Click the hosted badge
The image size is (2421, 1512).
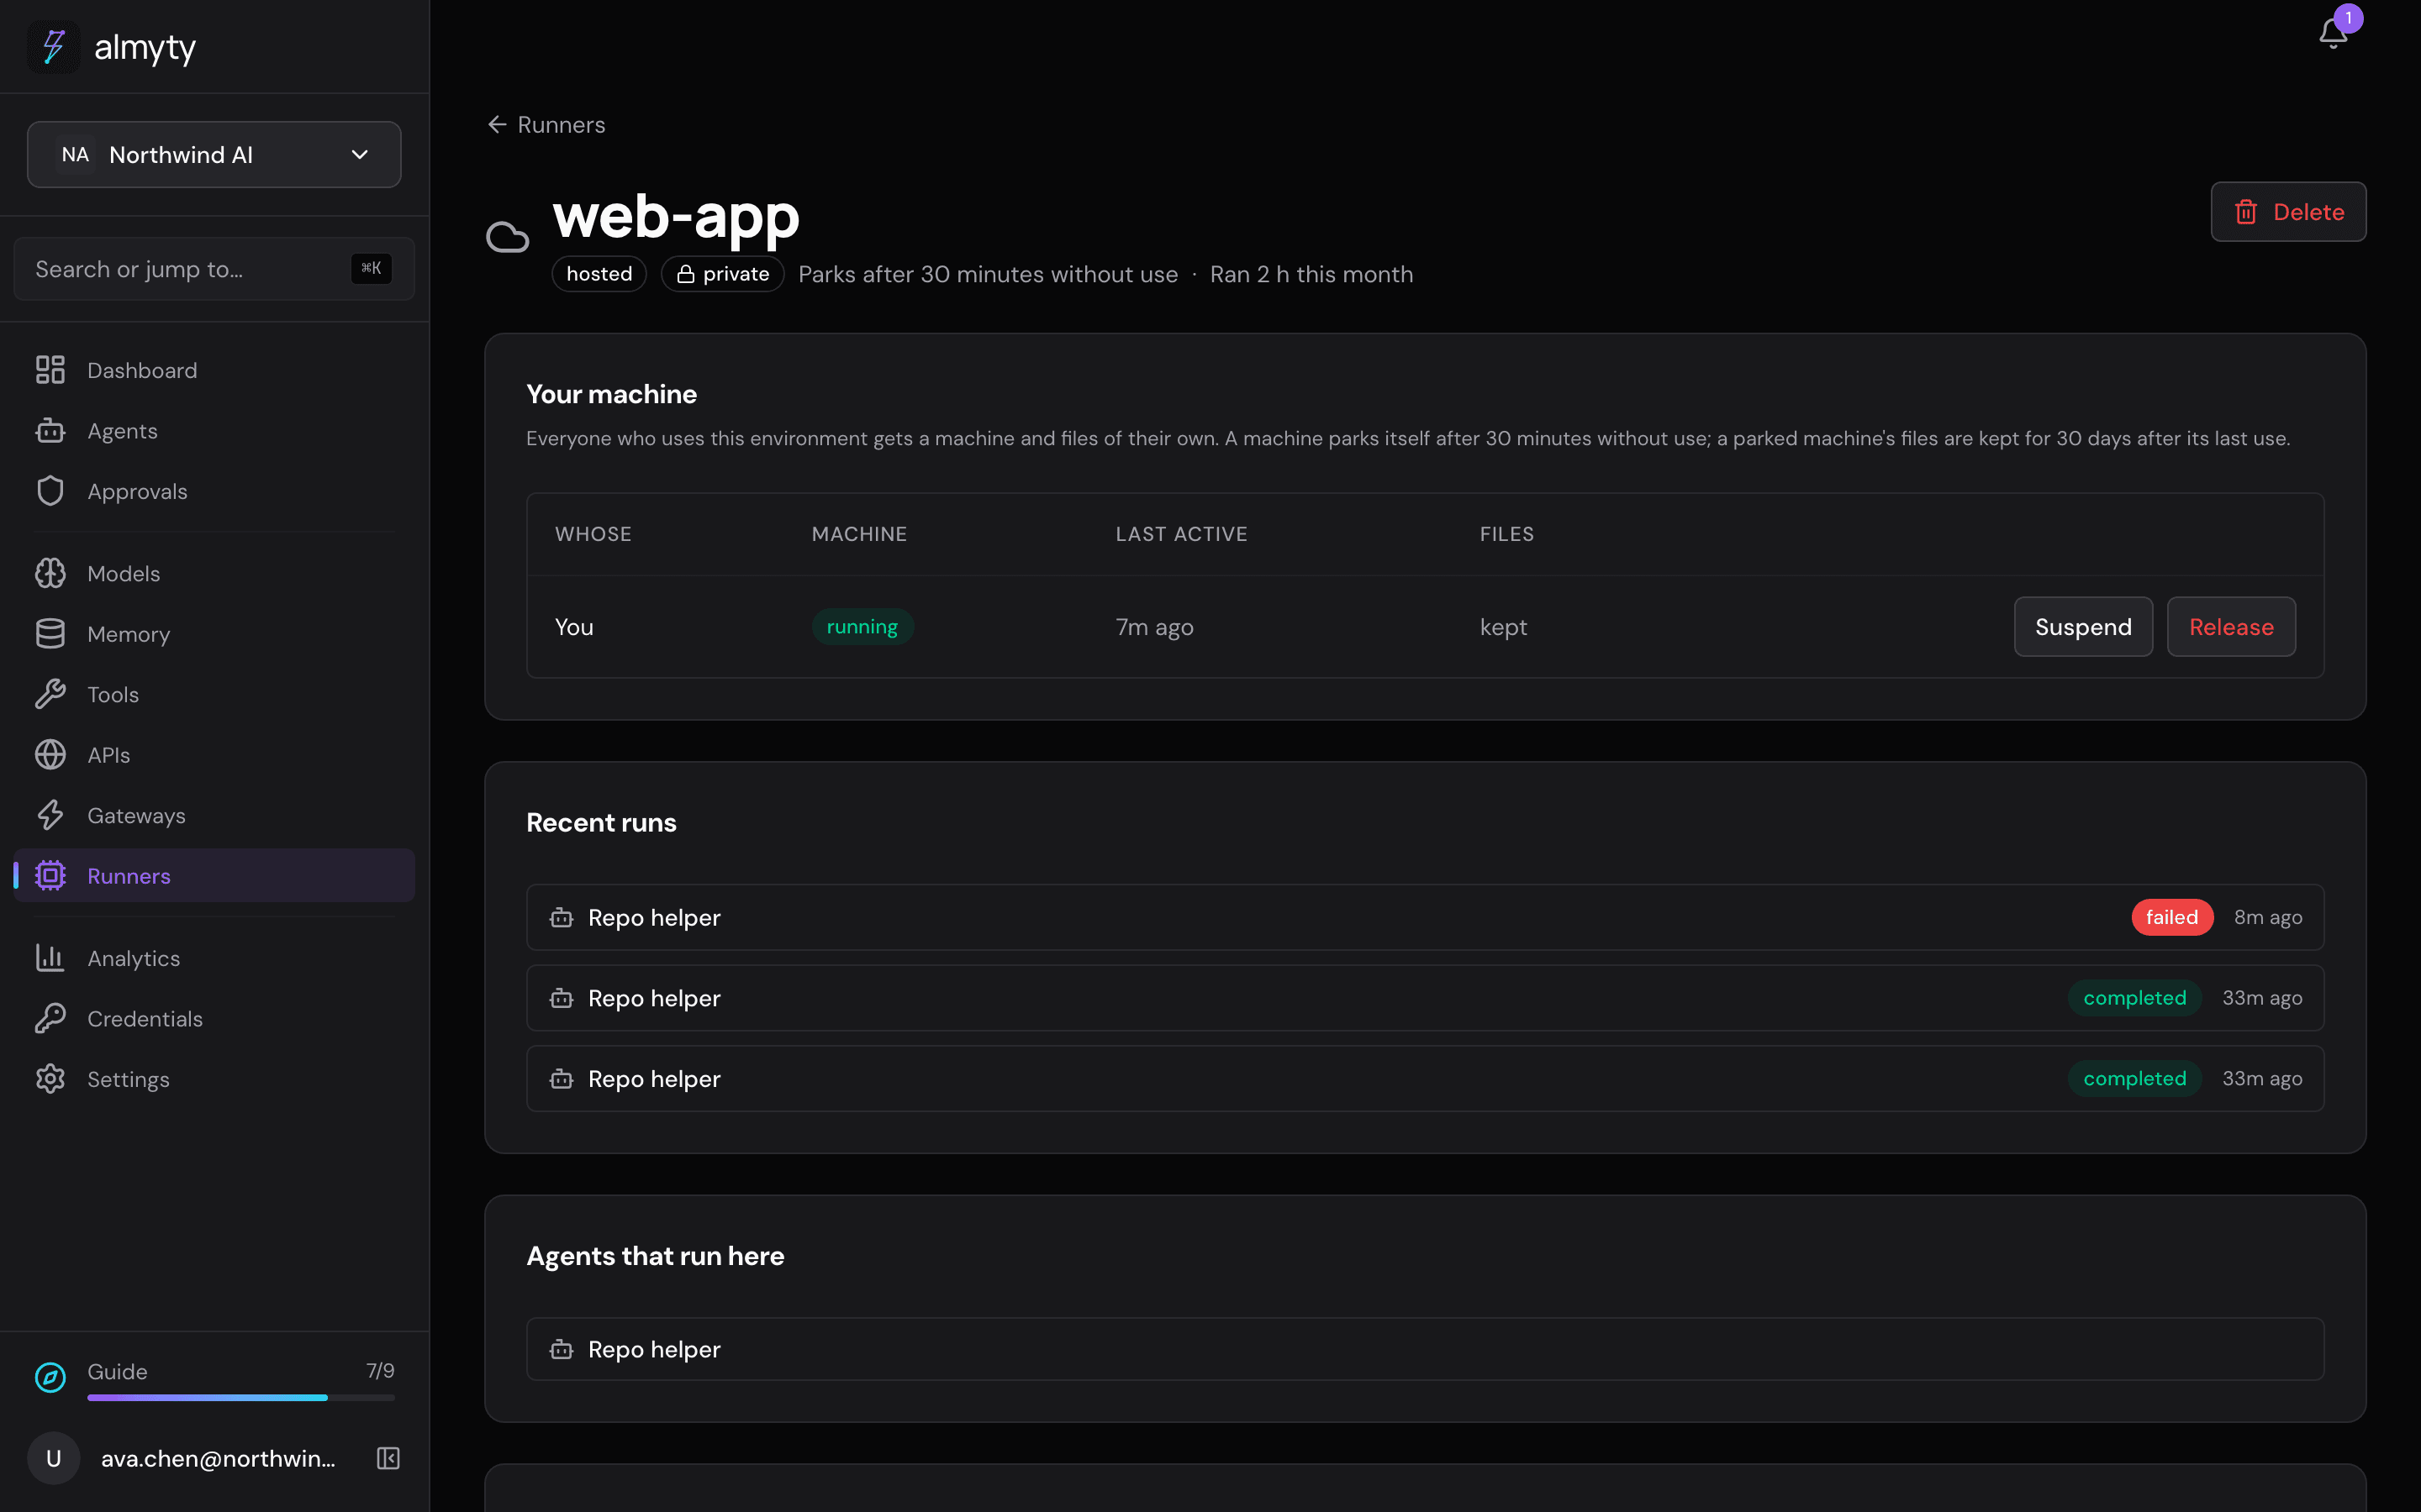coord(599,274)
